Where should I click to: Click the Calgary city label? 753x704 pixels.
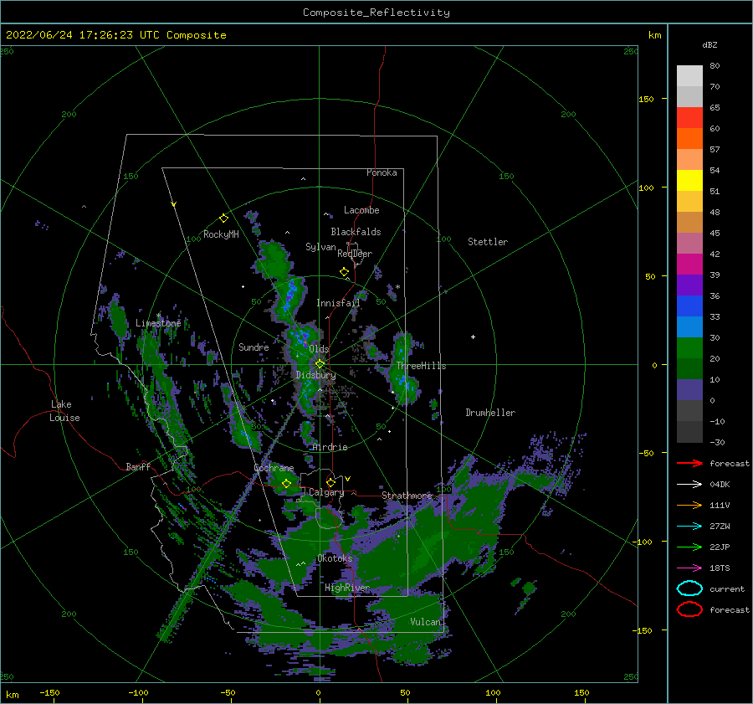[x=326, y=492]
